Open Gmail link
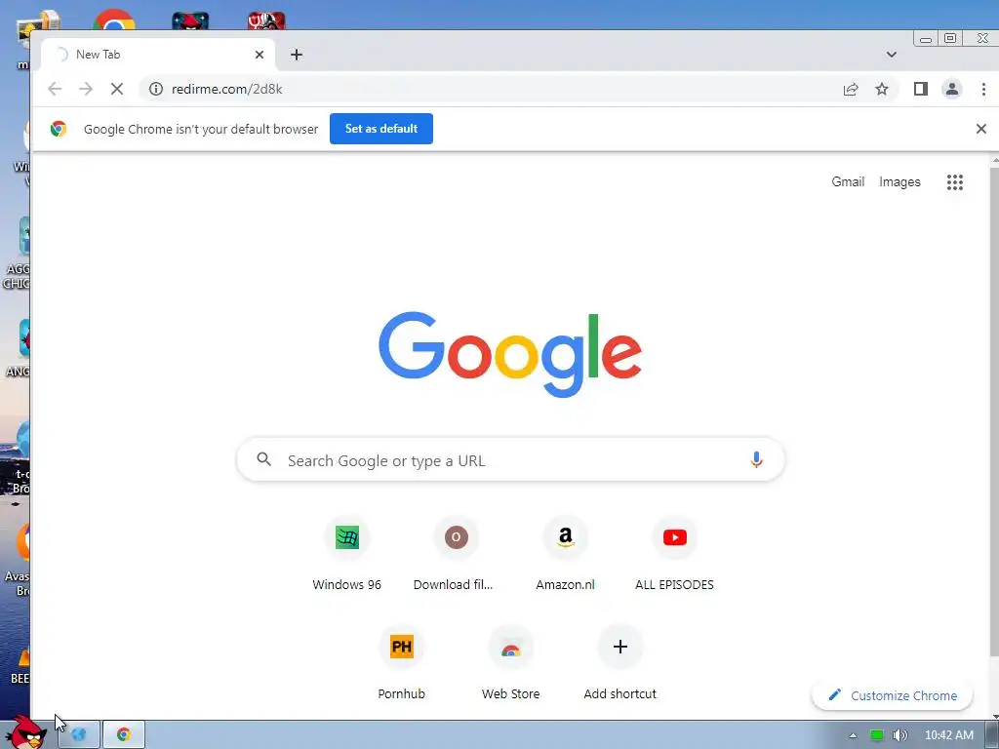Image resolution: width=999 pixels, height=749 pixels. tap(848, 182)
